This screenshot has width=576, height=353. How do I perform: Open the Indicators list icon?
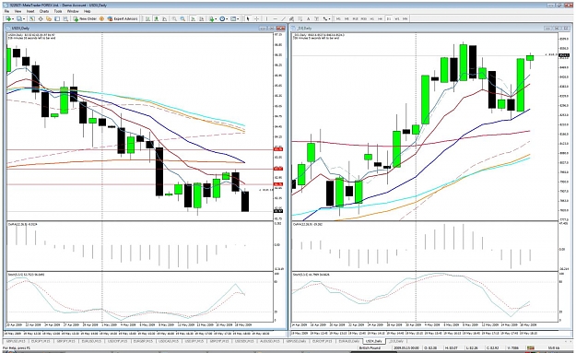click(212, 18)
